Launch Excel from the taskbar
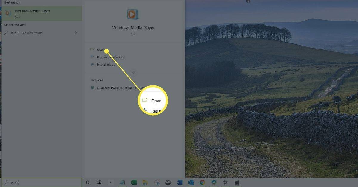 134,183
